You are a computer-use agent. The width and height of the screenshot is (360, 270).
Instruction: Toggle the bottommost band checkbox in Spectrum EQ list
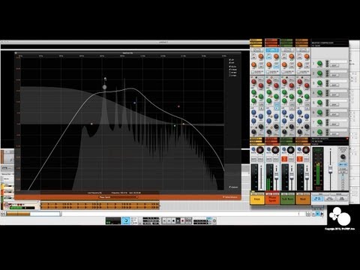click(230, 75)
